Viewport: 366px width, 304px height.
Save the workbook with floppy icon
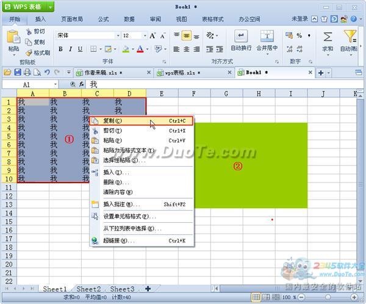click(18, 73)
